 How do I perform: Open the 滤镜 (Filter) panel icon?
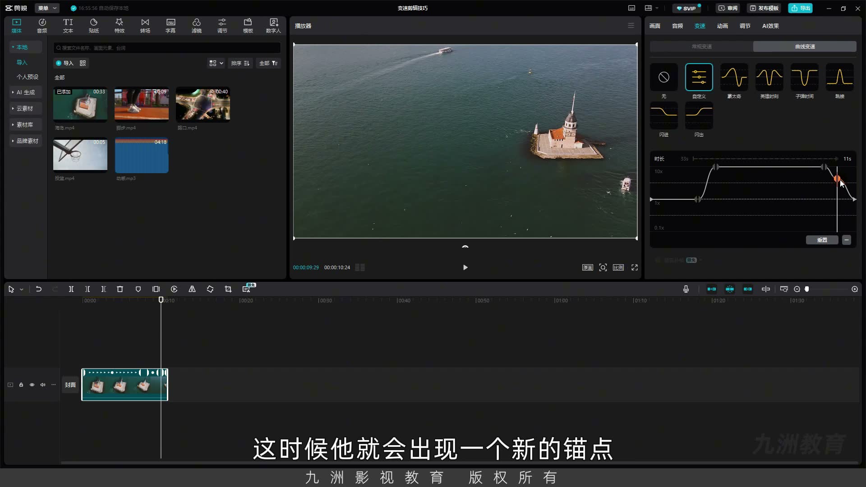click(x=196, y=26)
